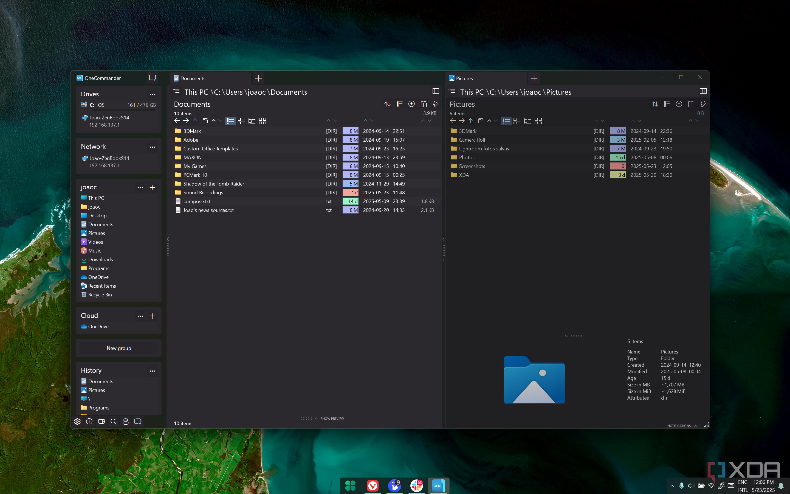The height and width of the screenshot is (494, 790).
Task: Open path menu icon left of Documents breadcrumb
Action: click(x=176, y=91)
